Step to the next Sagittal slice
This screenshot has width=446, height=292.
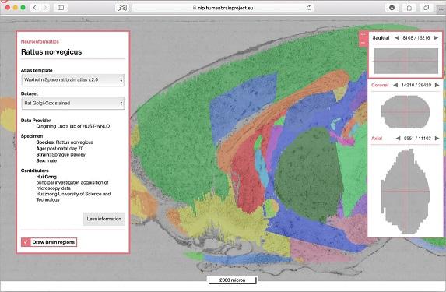point(436,38)
